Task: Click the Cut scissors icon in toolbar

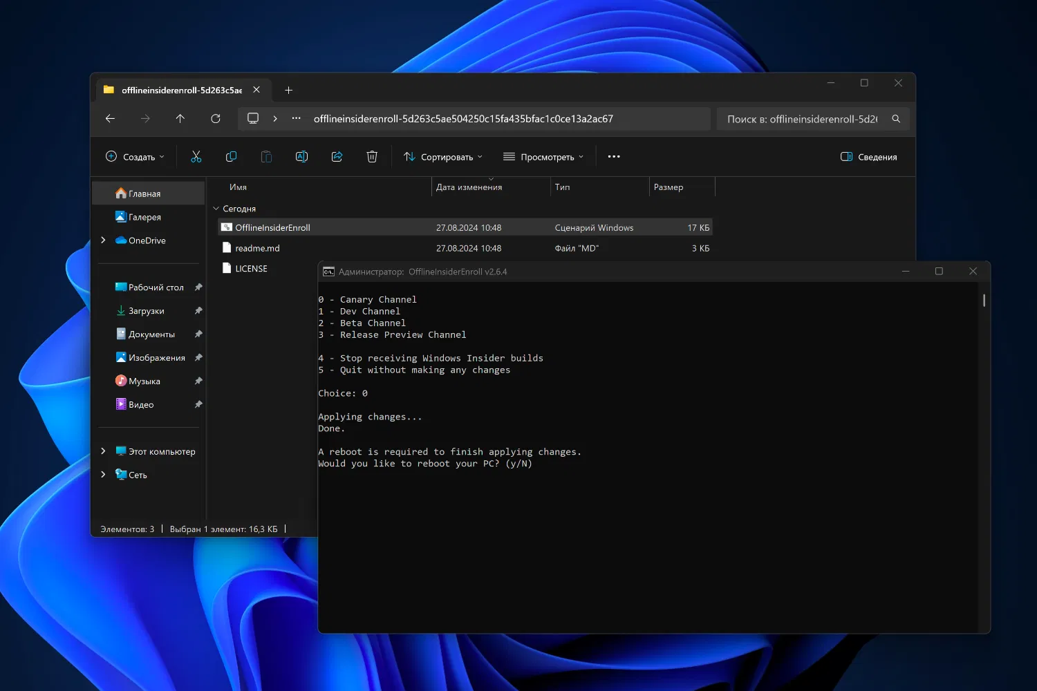Action: tap(196, 157)
